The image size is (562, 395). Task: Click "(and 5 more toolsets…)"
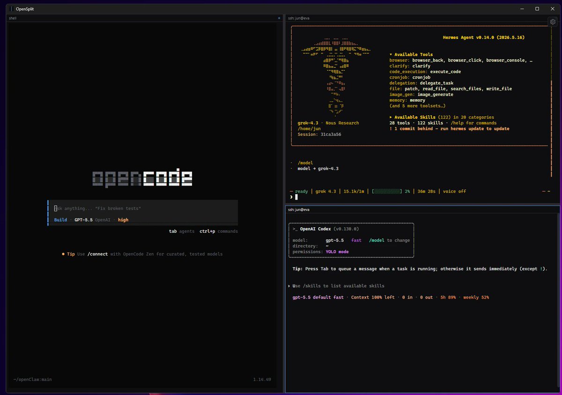(417, 106)
